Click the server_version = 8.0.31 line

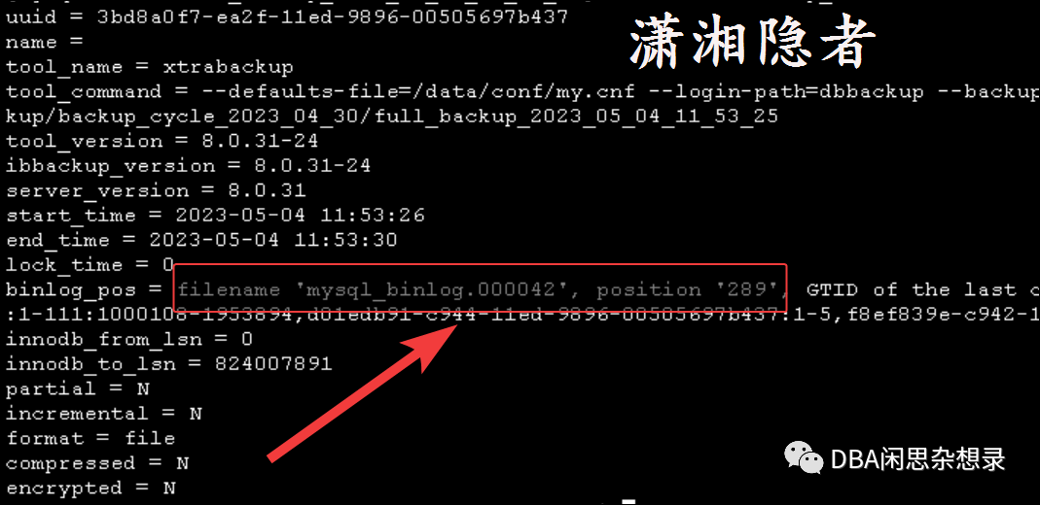coord(156,190)
